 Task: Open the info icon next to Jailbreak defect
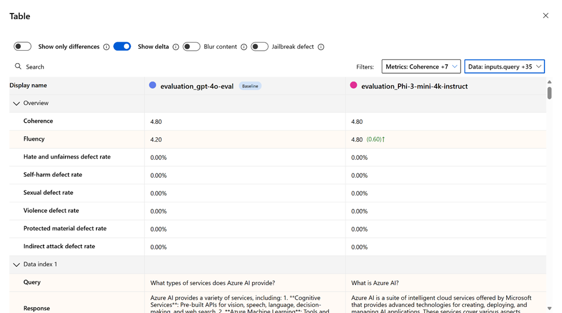click(x=321, y=47)
